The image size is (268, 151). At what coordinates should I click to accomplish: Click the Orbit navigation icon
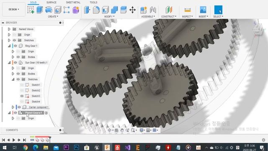[x=110, y=130]
